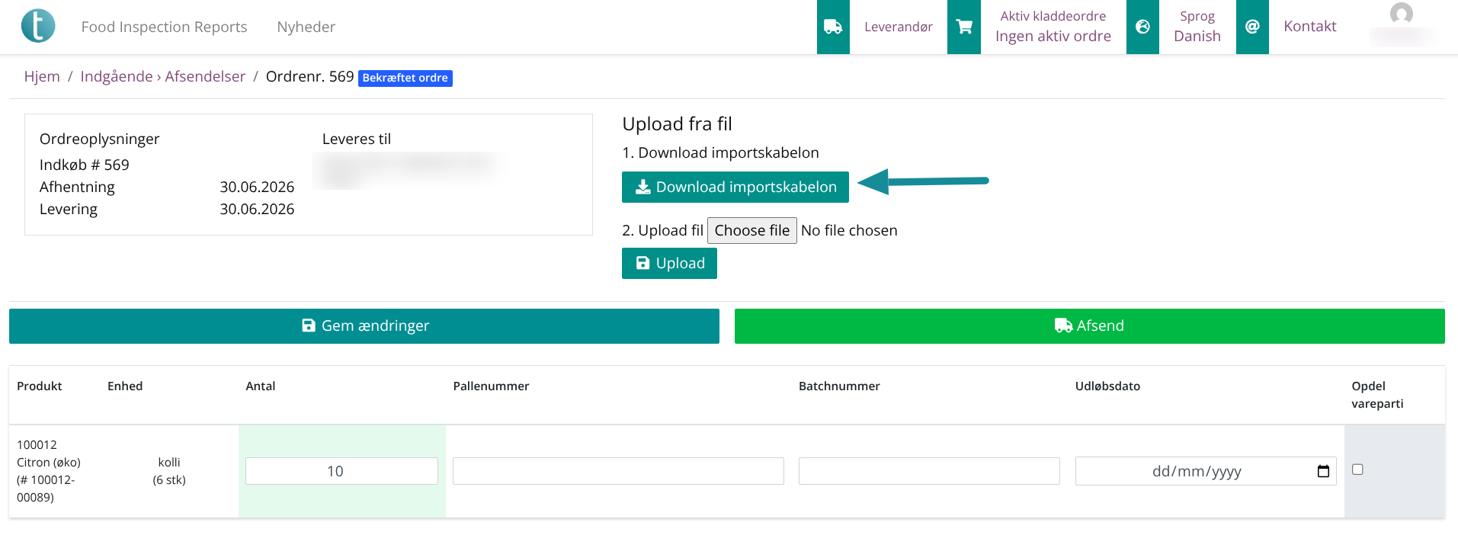1458x548 pixels.
Task: Open the Leverandør menu
Action: 898,27
